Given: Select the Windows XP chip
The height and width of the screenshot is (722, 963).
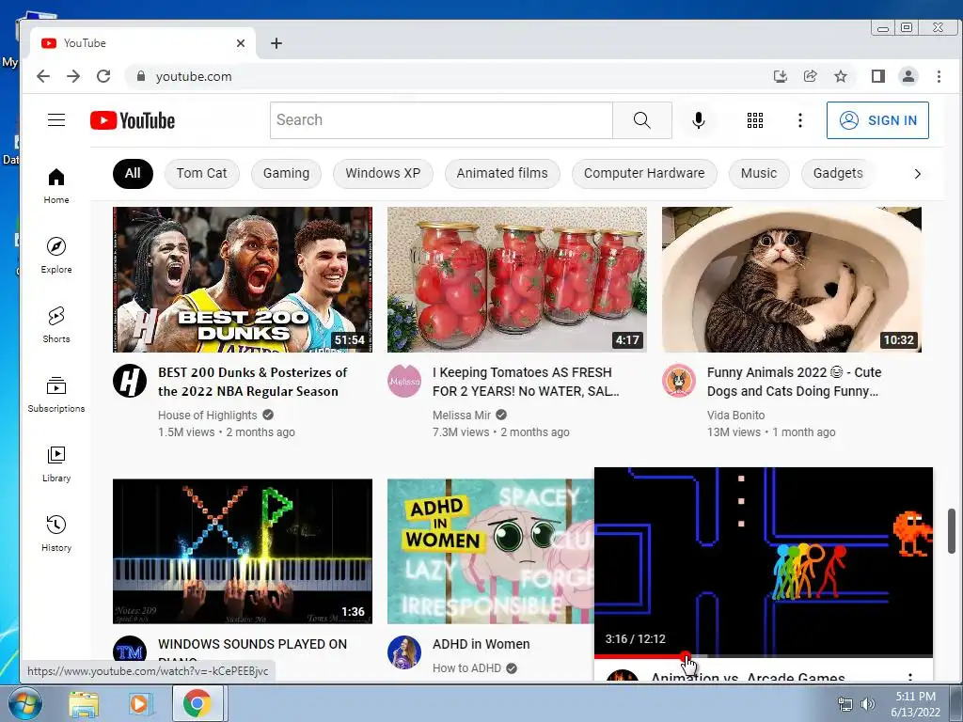Looking at the screenshot, I should (x=383, y=173).
